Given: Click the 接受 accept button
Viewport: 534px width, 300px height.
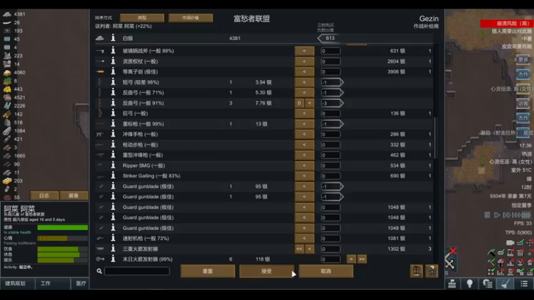Looking at the screenshot, I should (x=266, y=271).
